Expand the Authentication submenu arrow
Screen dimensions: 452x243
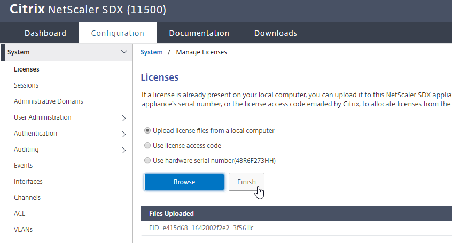[124, 135]
